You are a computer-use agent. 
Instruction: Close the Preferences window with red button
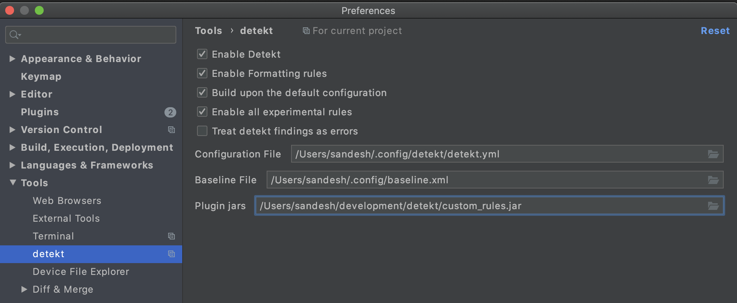click(x=10, y=10)
